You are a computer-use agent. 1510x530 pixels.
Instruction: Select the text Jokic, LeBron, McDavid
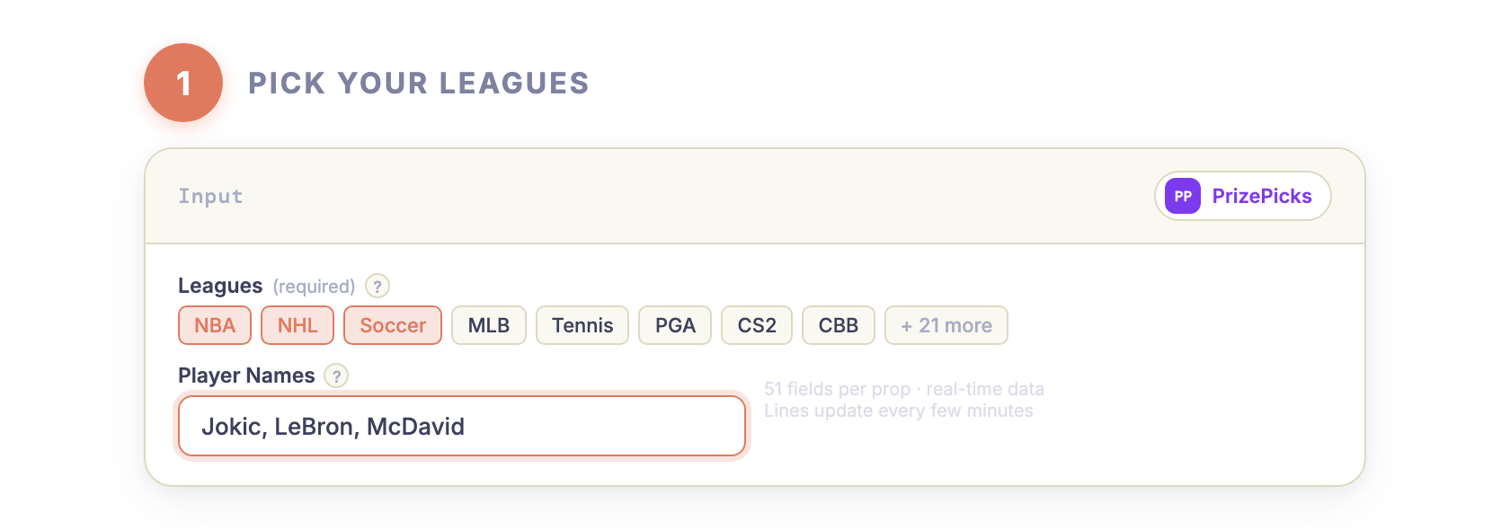coord(333,426)
